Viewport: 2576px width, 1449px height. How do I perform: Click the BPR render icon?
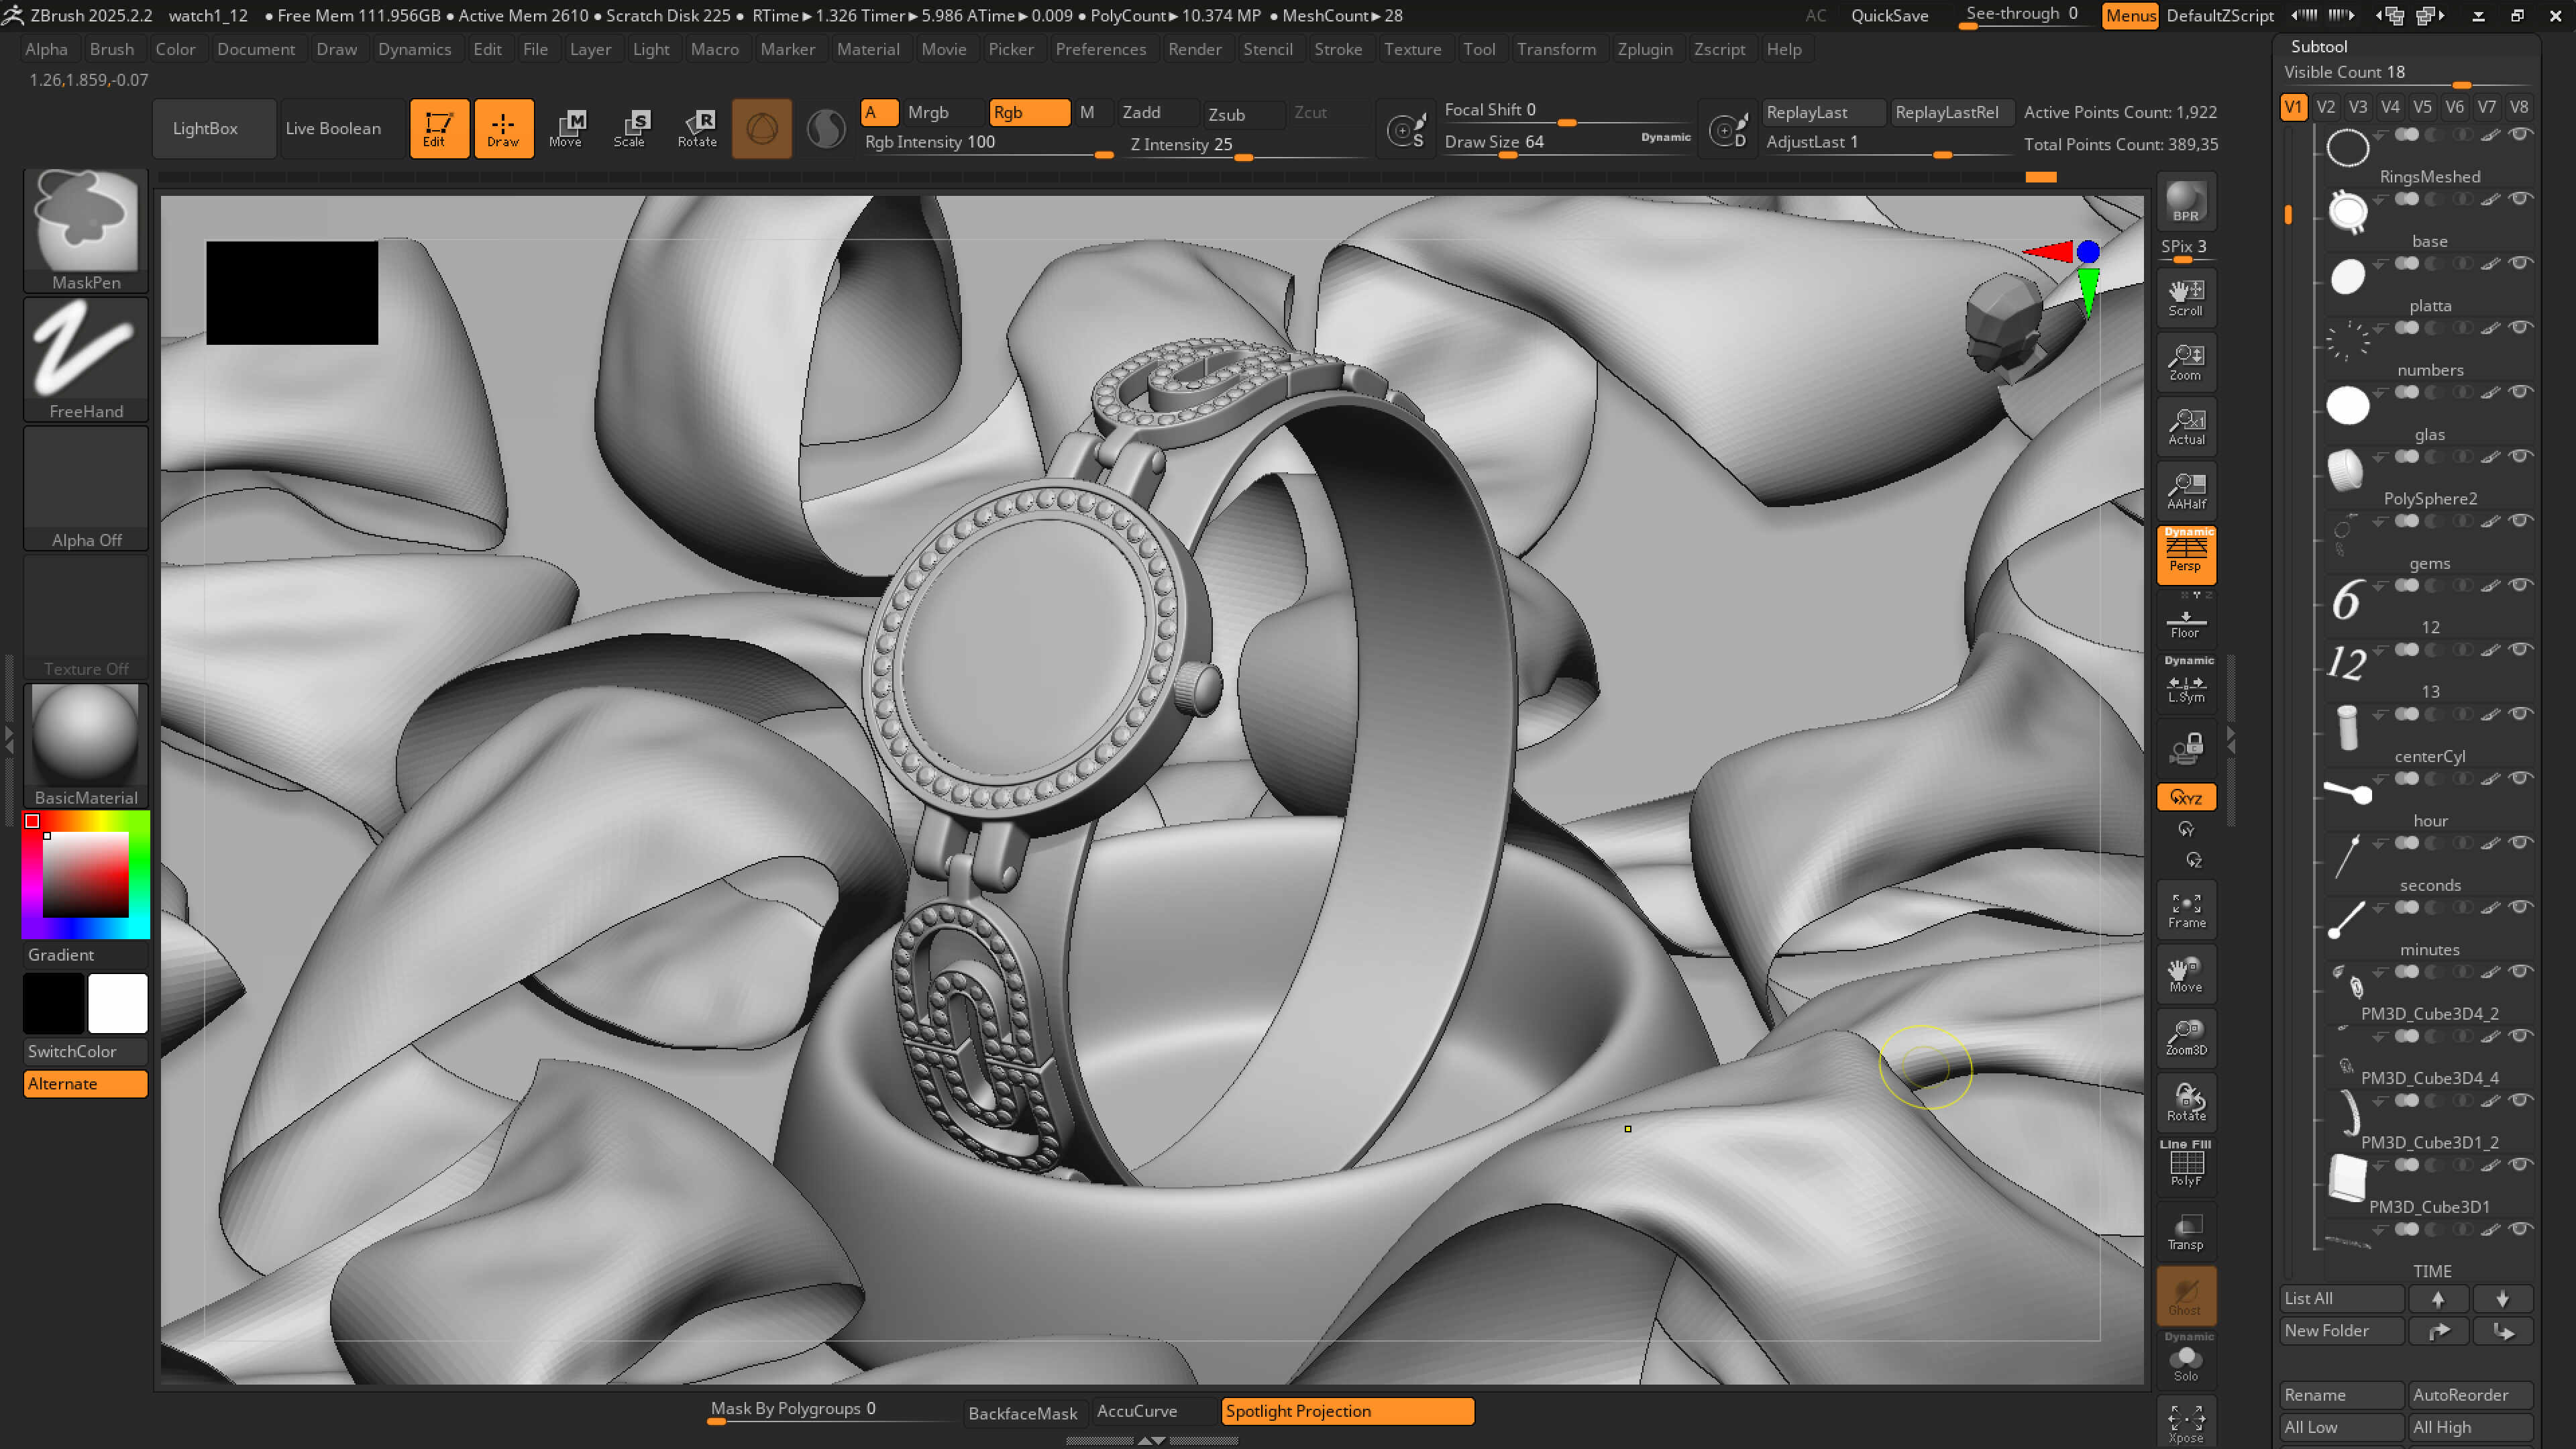click(2186, 201)
